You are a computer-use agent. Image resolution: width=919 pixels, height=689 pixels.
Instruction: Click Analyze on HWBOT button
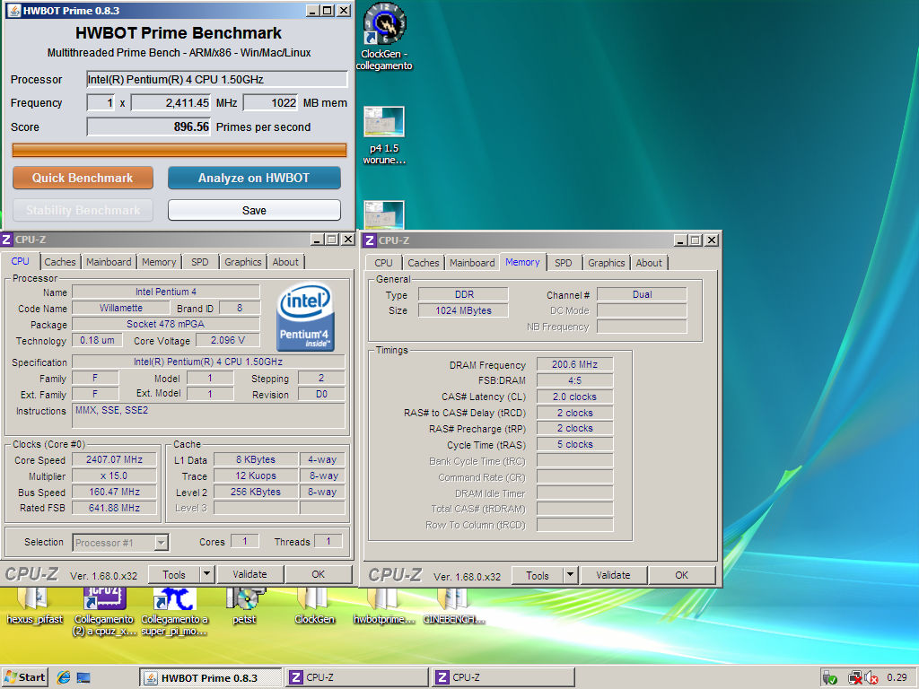[254, 179]
